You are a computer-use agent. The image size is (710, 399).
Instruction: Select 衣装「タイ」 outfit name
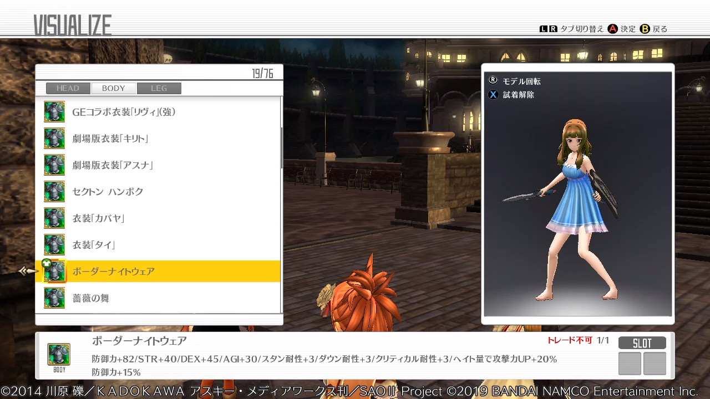pyautogui.click(x=94, y=245)
